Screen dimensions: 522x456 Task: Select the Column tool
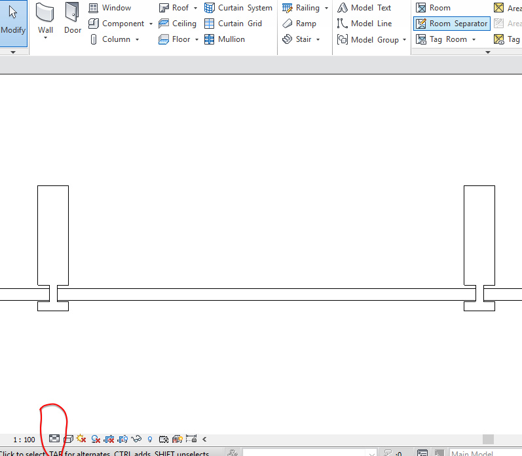[110, 39]
